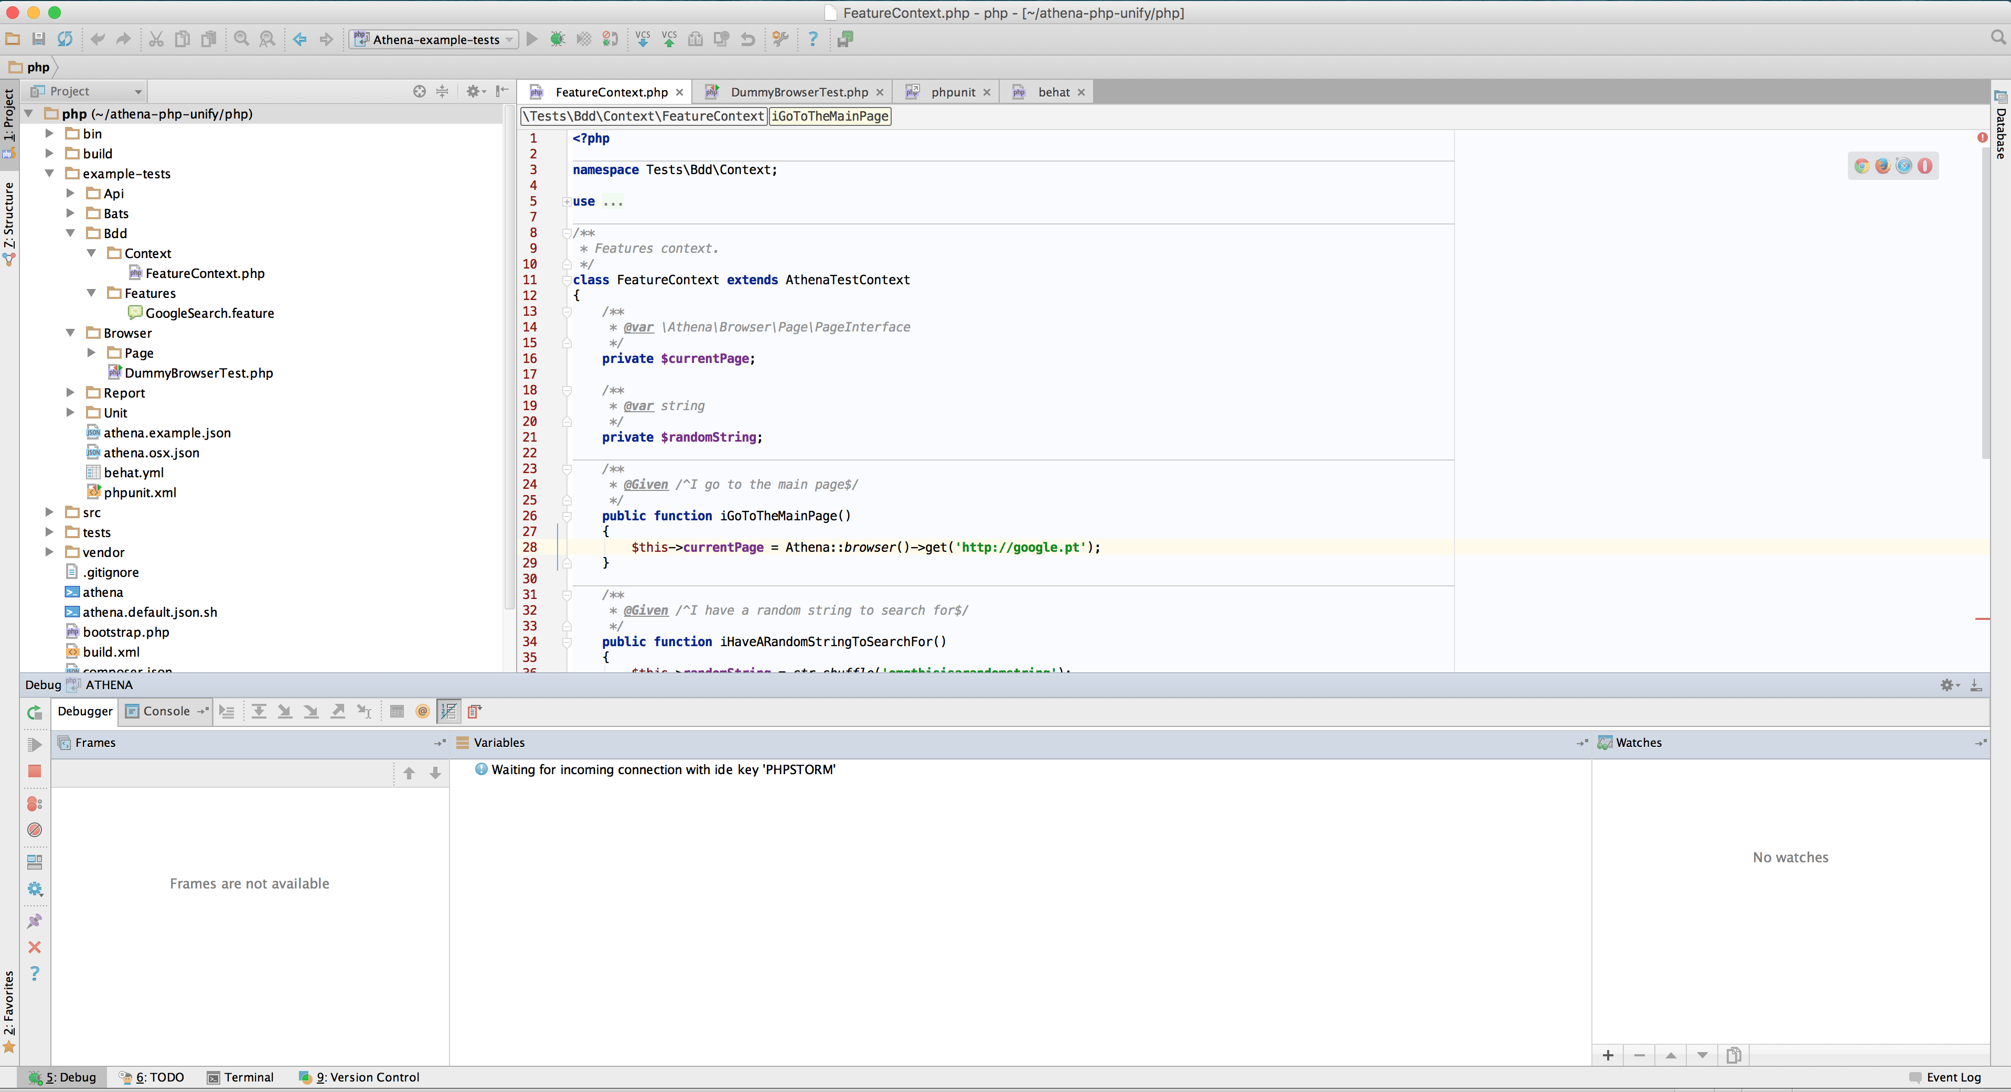This screenshot has height=1092, width=2011.
Task: Open the Project panel gear settings dropdown
Action: click(475, 91)
